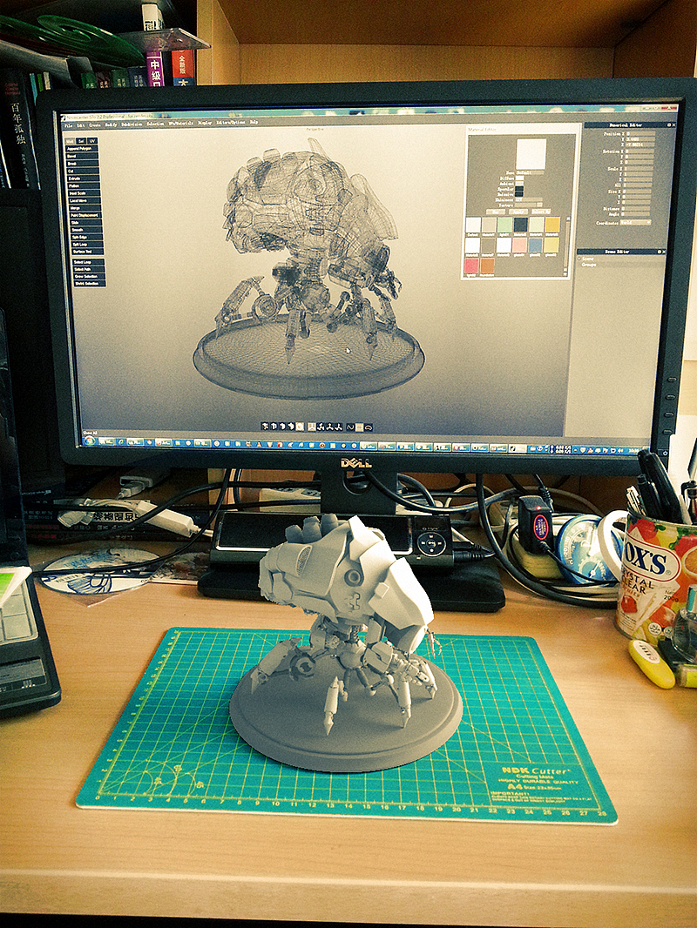
Task: Click Apply in the Material Editor
Action: pos(518,212)
